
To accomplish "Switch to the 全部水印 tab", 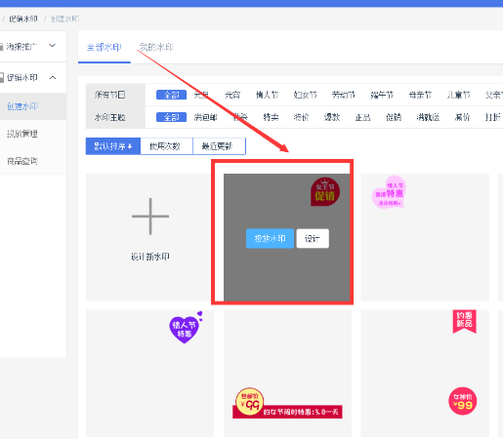I will click(105, 47).
